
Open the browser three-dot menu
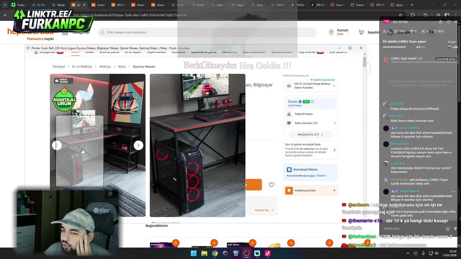(x=456, y=15)
